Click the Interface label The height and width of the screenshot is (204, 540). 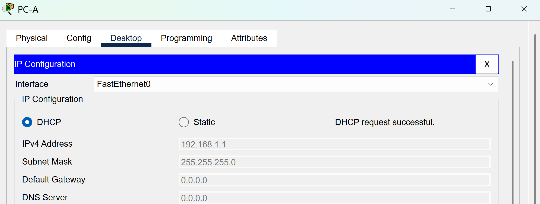32,84
